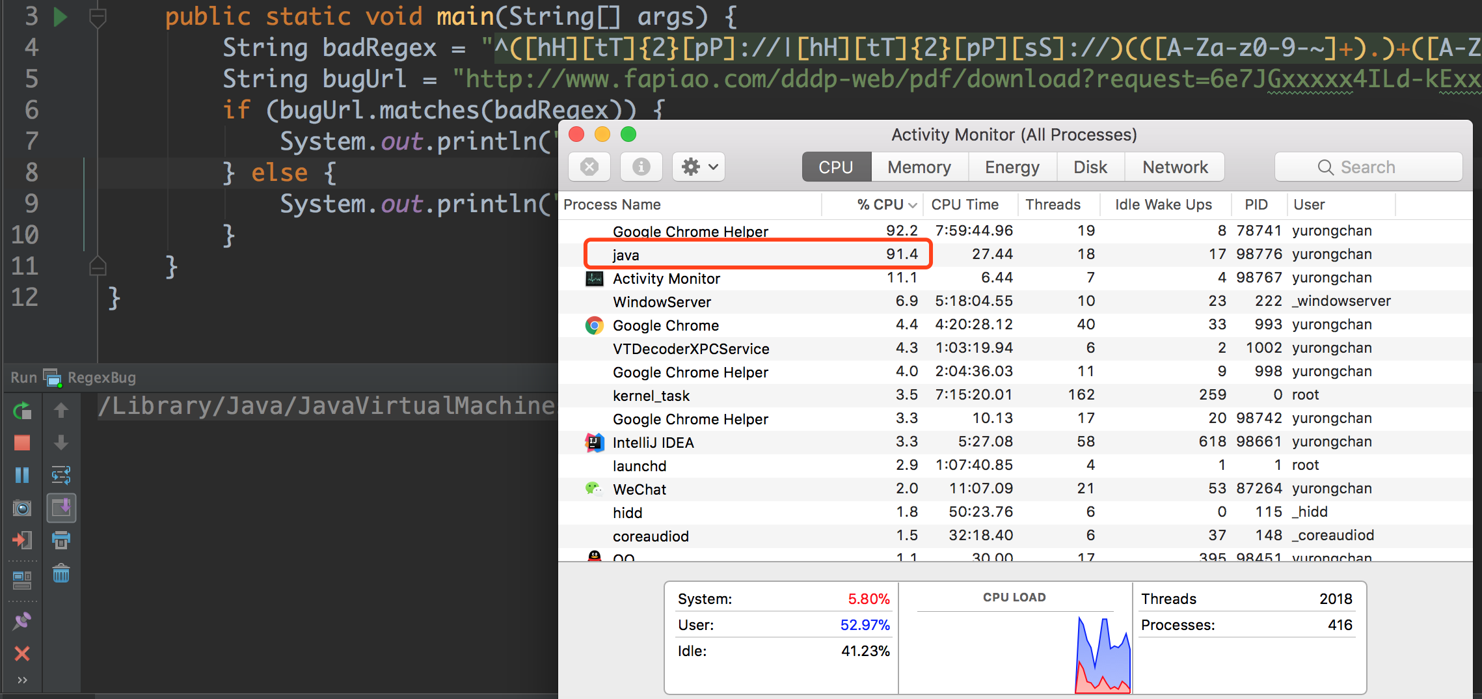Screen dimensions: 1482x699
Task: Toggle the pin tab icon in Run panel
Action: click(x=22, y=621)
